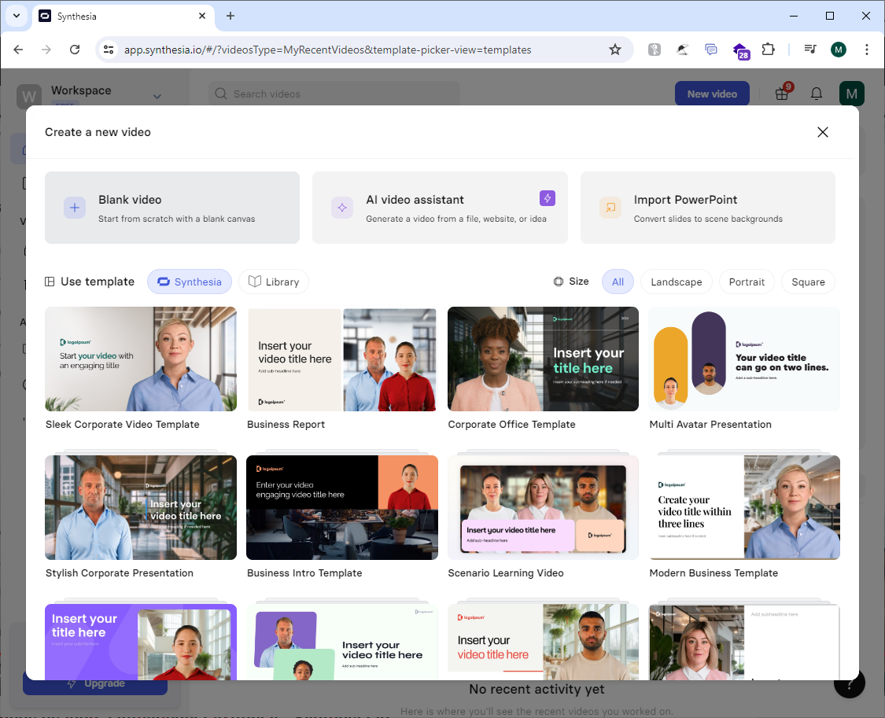Click the New video button
Viewport: 885px width, 718px height.
point(712,94)
